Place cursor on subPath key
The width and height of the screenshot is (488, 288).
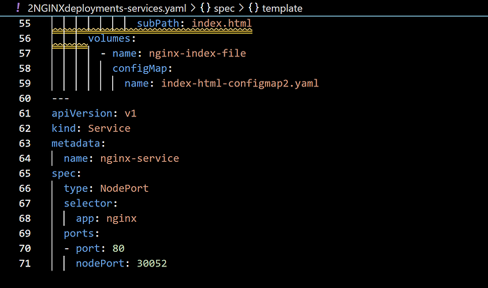[158, 23]
